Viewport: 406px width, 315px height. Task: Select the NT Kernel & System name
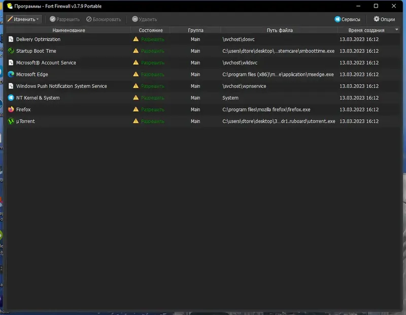point(38,98)
